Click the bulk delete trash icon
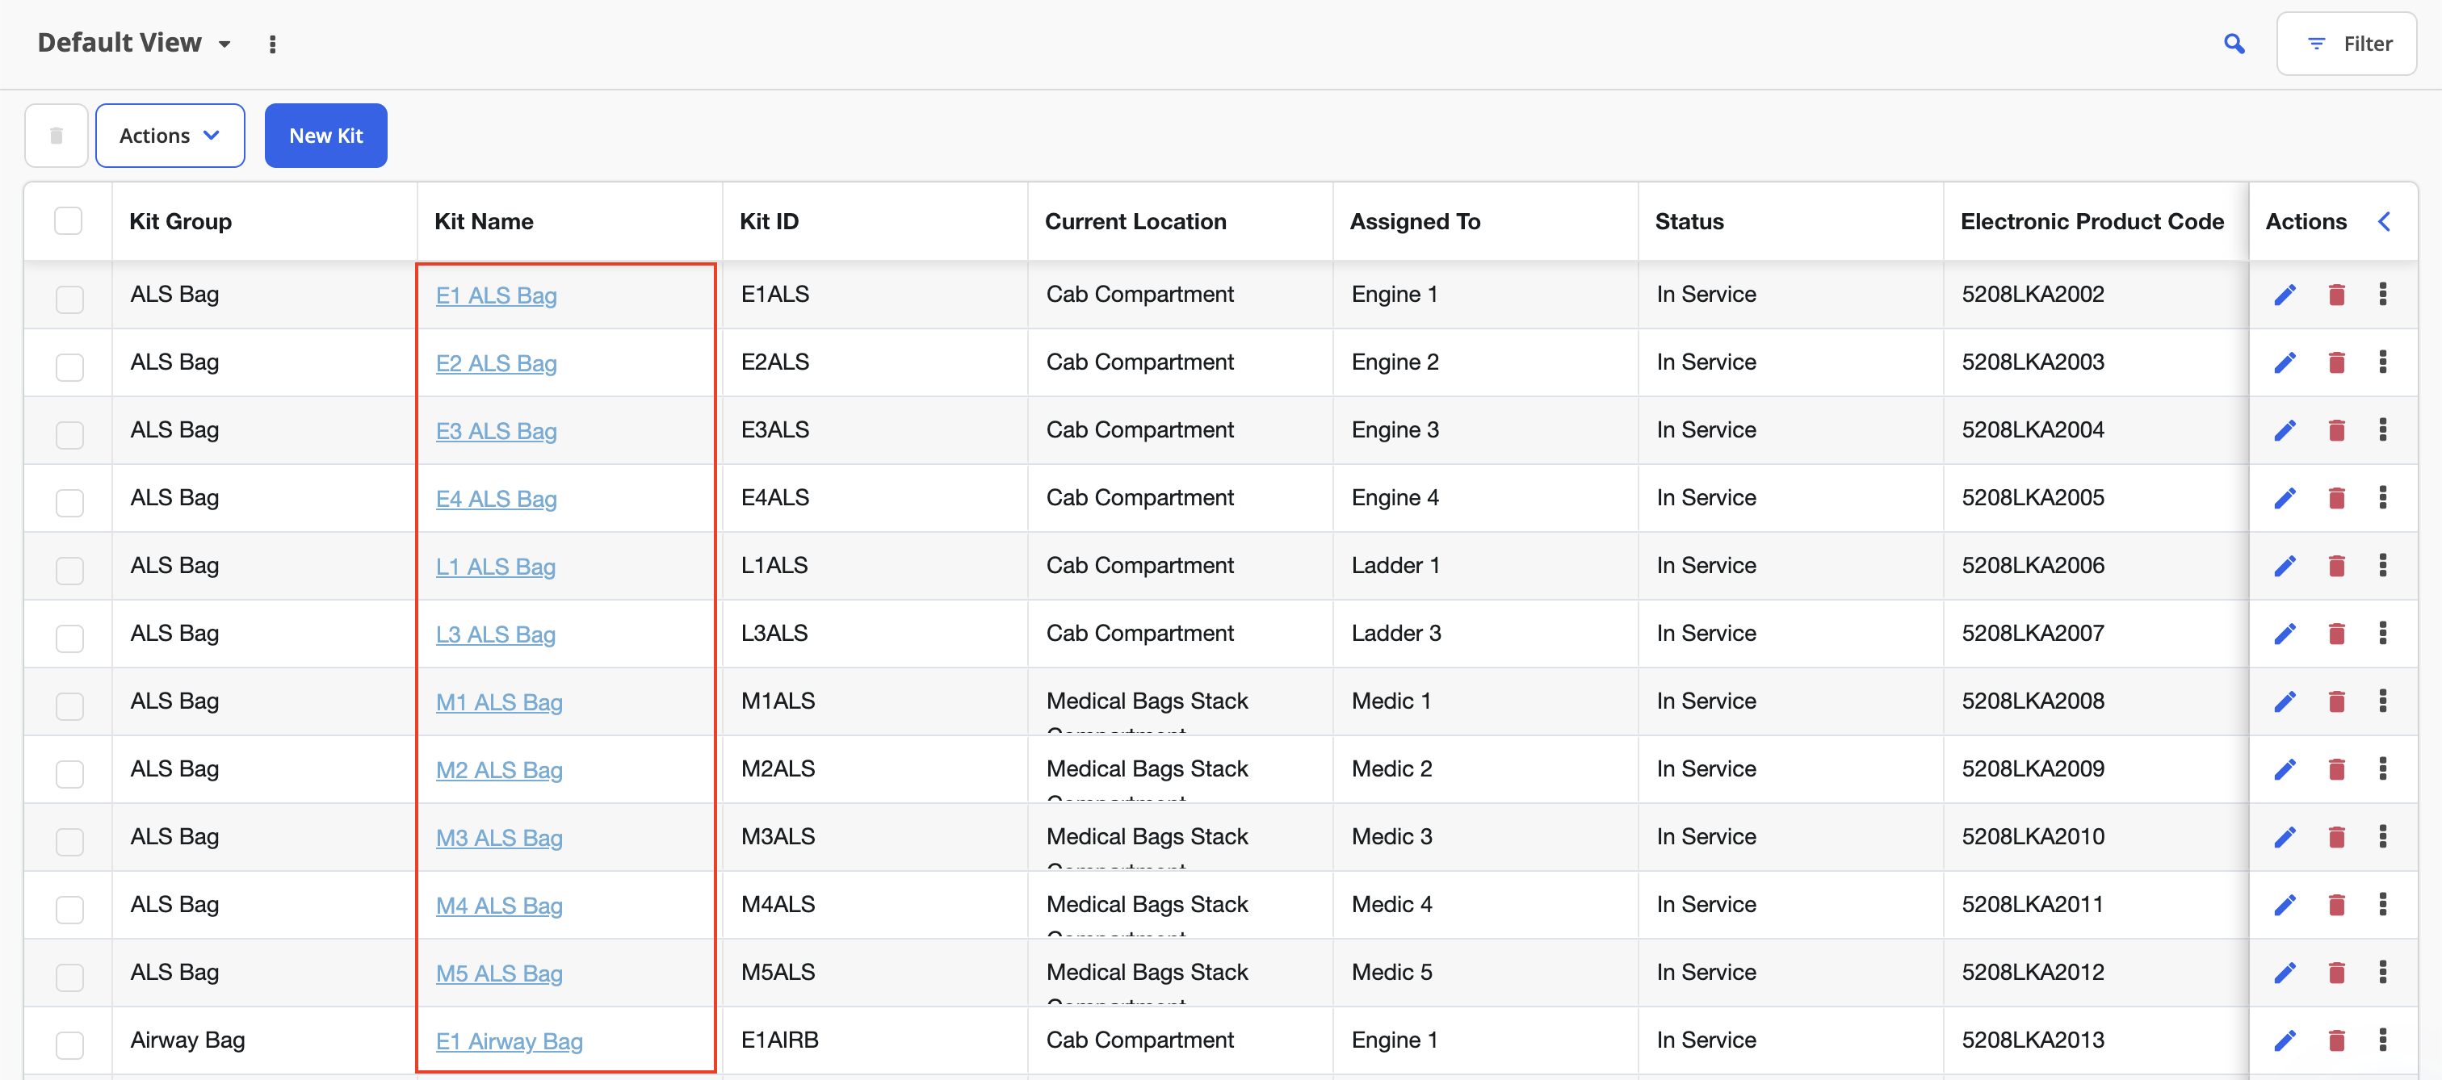Screen dimensions: 2442x1080 (56, 136)
